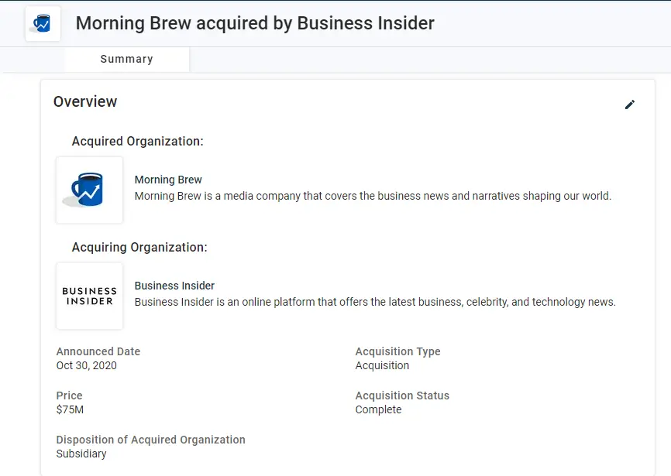Select the Oct 30, 2020 announced date
This screenshot has width=671, height=476.
click(87, 365)
